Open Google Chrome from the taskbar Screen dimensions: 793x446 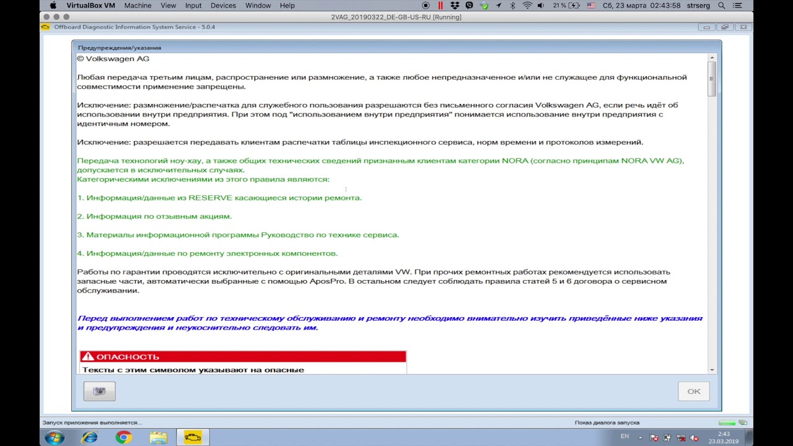(123, 437)
